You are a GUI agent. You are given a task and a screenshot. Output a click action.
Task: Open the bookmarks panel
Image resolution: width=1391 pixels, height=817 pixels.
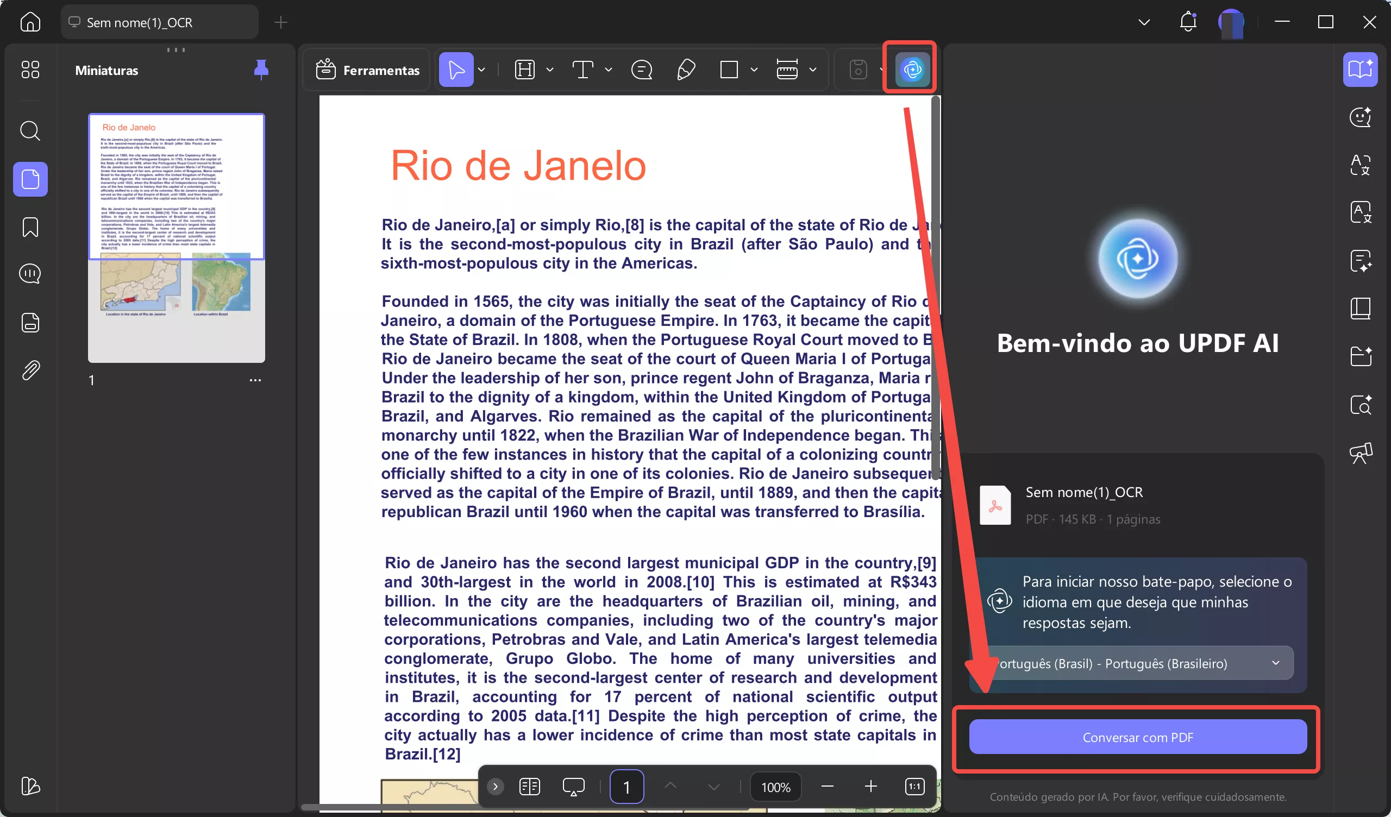30,228
